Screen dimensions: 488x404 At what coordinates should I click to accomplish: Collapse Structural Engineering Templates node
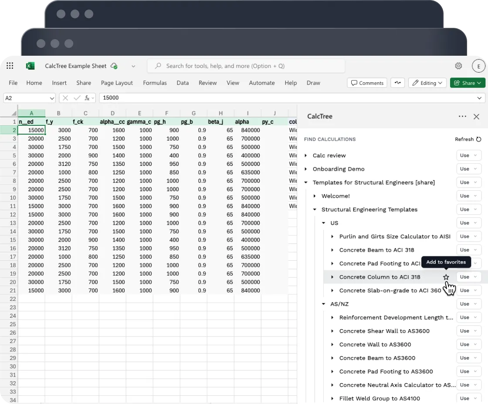(315, 210)
